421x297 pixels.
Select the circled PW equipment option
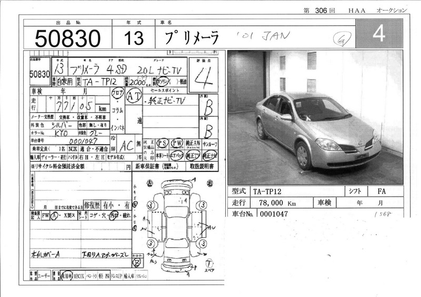tap(177, 143)
